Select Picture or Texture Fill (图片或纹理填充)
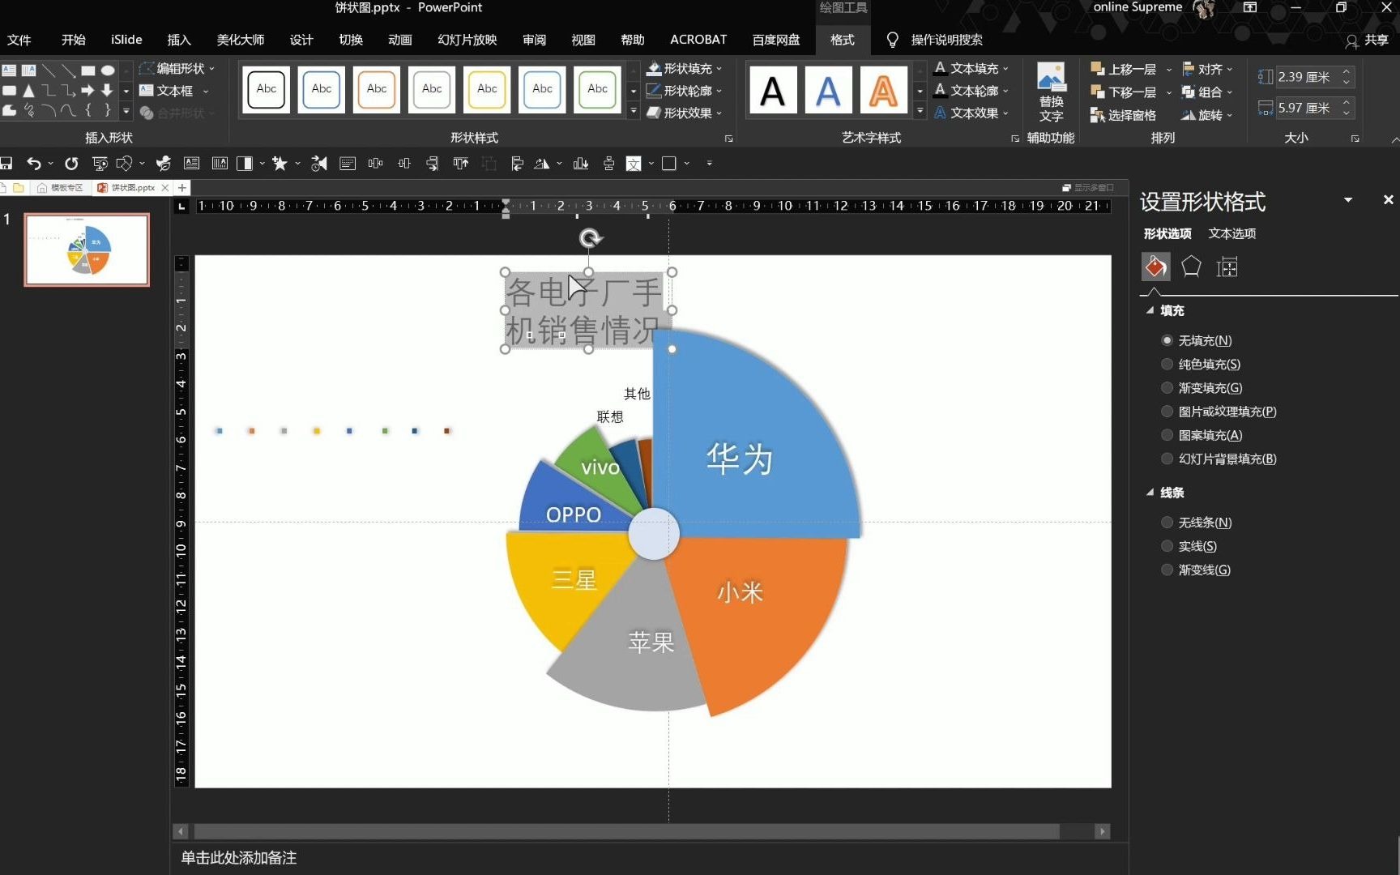1400x875 pixels. (1167, 411)
